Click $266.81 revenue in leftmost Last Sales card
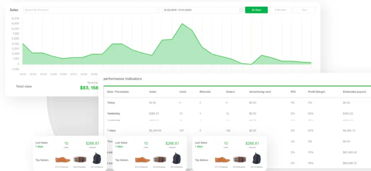 click(x=93, y=143)
